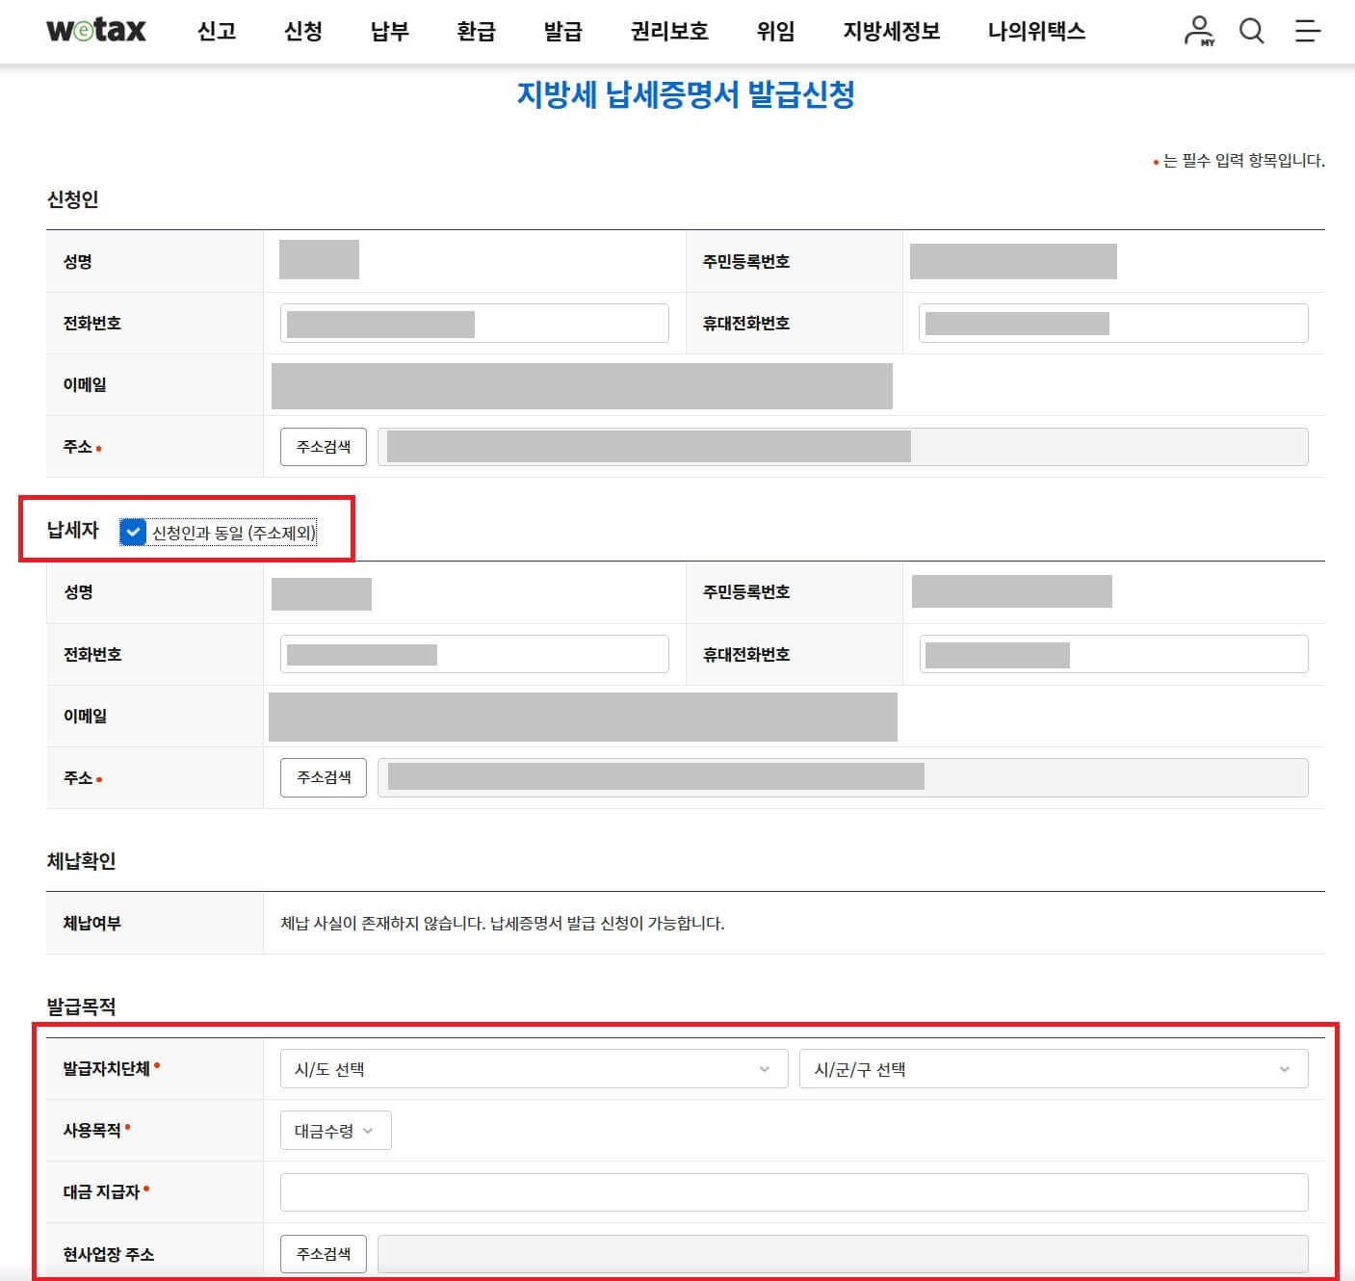Click 주소검색 button in 납세자 section
This screenshot has width=1355, height=1281.
coord(323,777)
